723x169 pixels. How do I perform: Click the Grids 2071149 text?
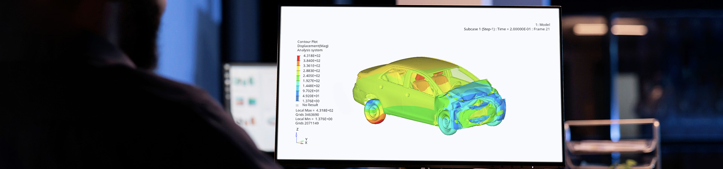pos(307,123)
